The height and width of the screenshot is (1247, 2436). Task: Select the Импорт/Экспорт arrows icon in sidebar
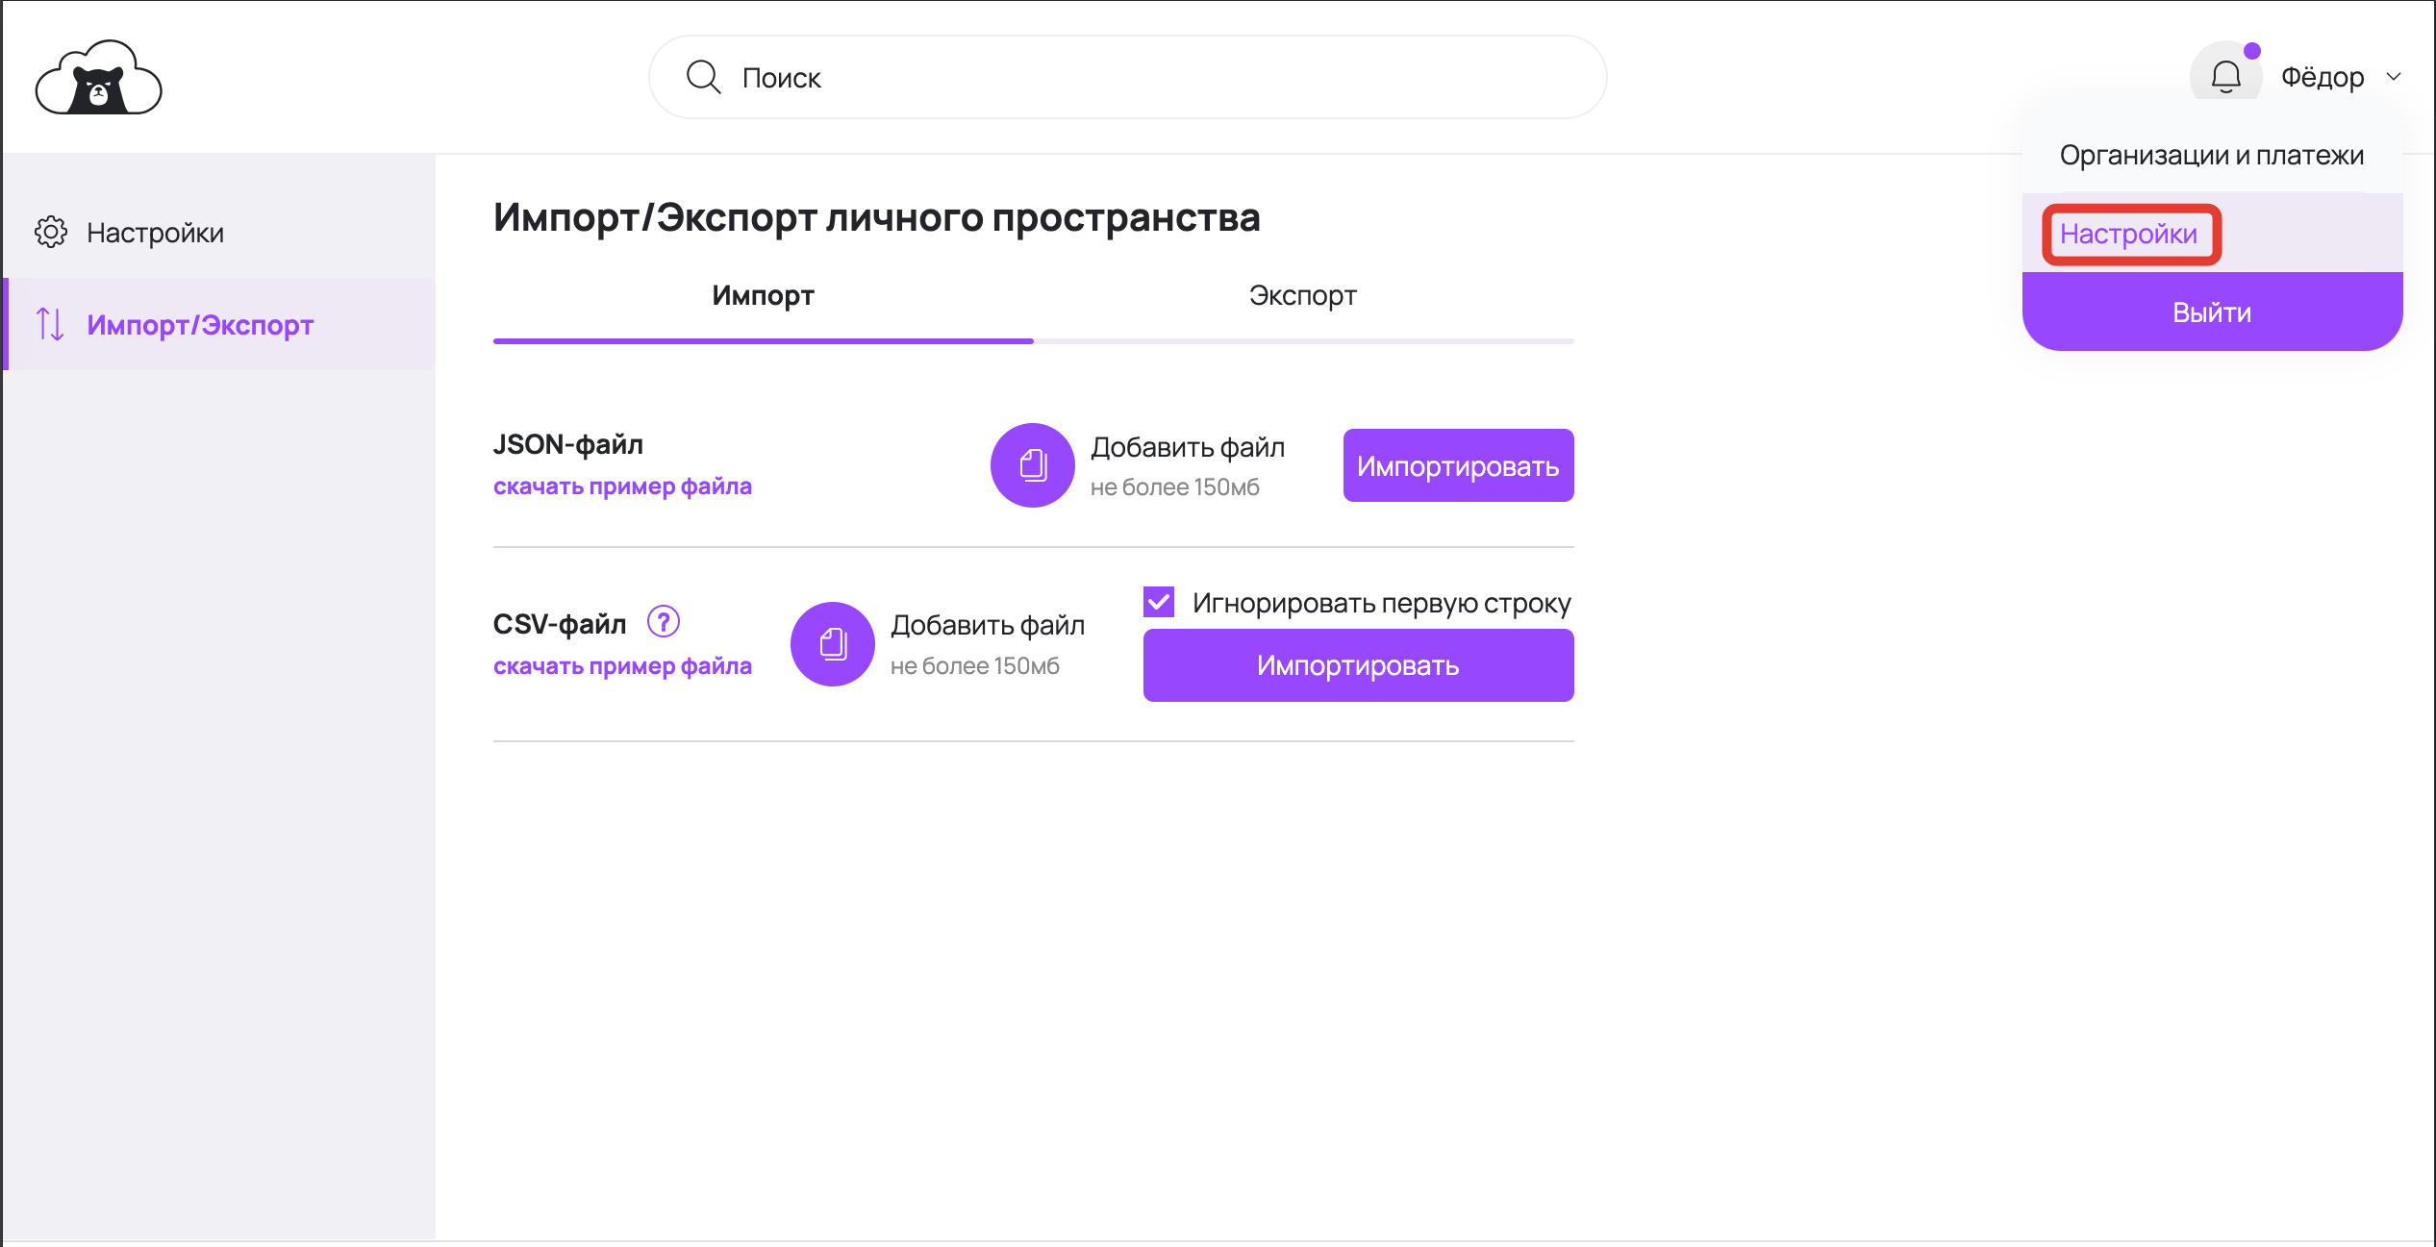(x=49, y=324)
